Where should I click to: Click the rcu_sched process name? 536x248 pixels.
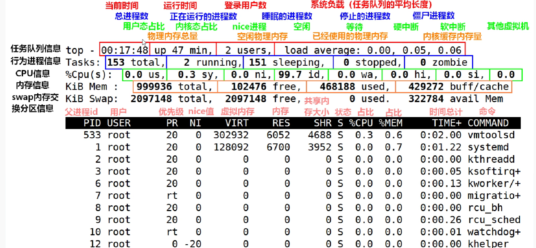pyautogui.click(x=494, y=220)
